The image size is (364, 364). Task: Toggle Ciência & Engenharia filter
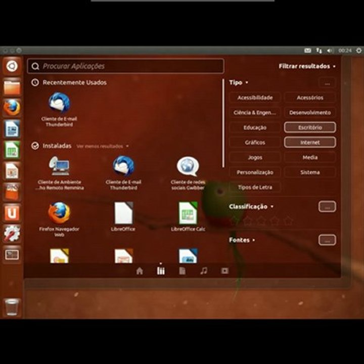pyautogui.click(x=255, y=113)
